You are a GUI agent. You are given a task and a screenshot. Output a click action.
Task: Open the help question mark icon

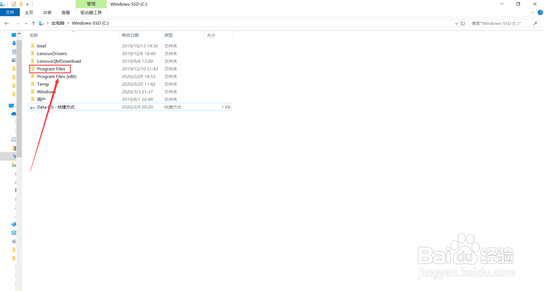click(x=540, y=12)
